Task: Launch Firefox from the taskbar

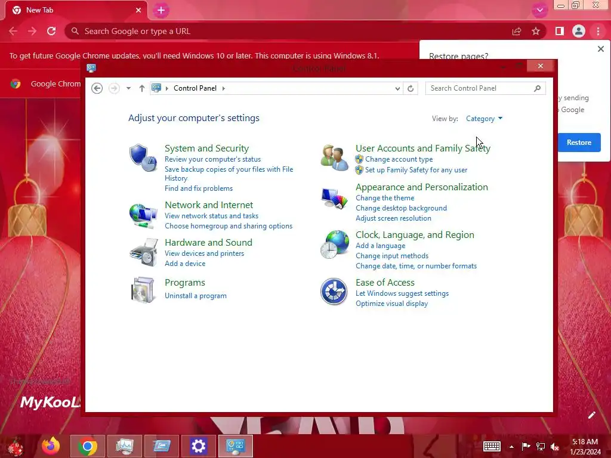Action: (x=51, y=446)
